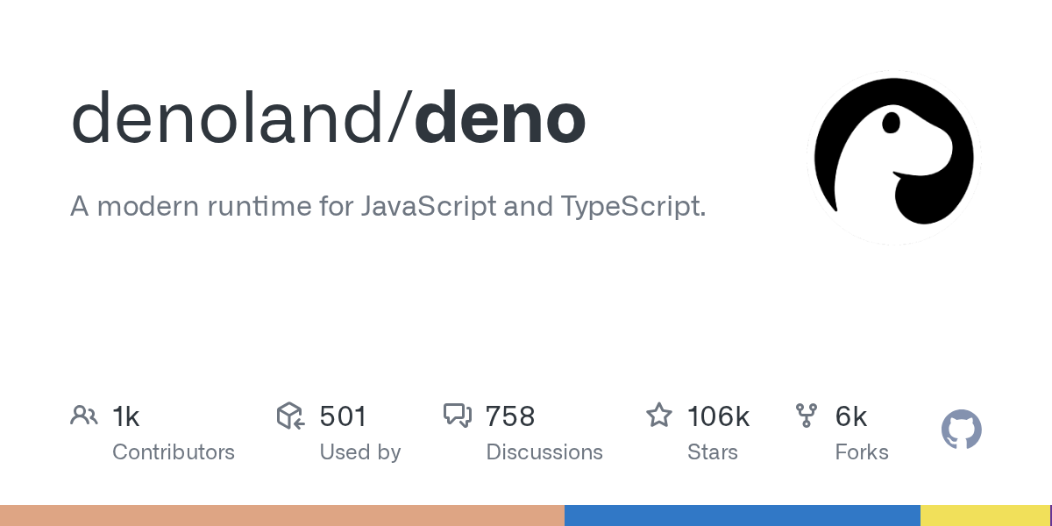Viewport: 1052px width, 526px height.
Task: Click the Contributors people icon
Action: pos(84,416)
